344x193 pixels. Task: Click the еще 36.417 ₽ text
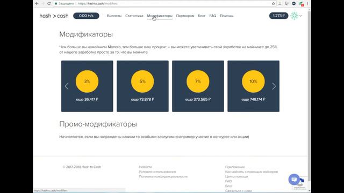[87, 99]
